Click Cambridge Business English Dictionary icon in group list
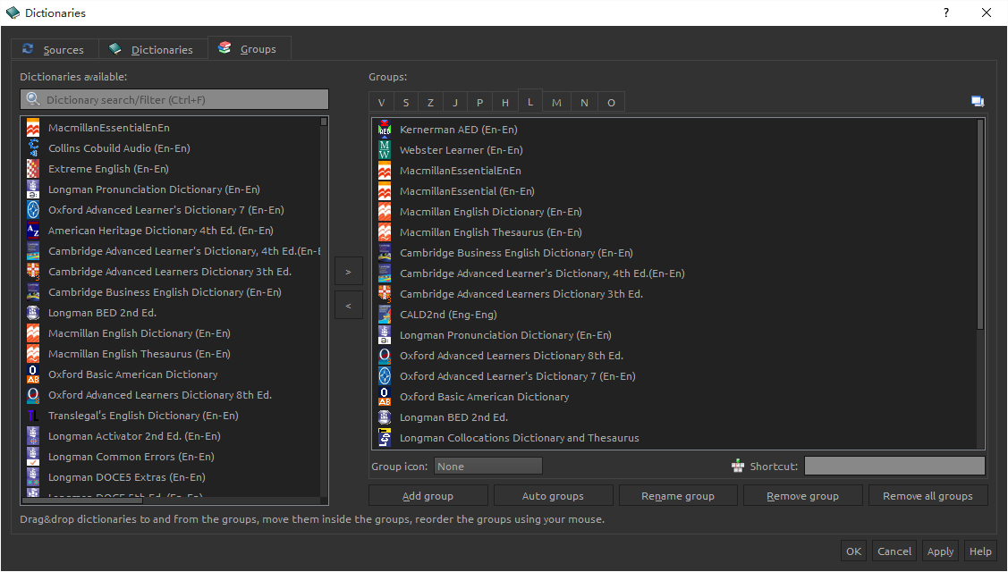 click(385, 253)
